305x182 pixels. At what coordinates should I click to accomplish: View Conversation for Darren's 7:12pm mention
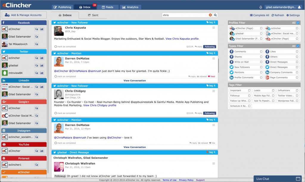coord(135,80)
